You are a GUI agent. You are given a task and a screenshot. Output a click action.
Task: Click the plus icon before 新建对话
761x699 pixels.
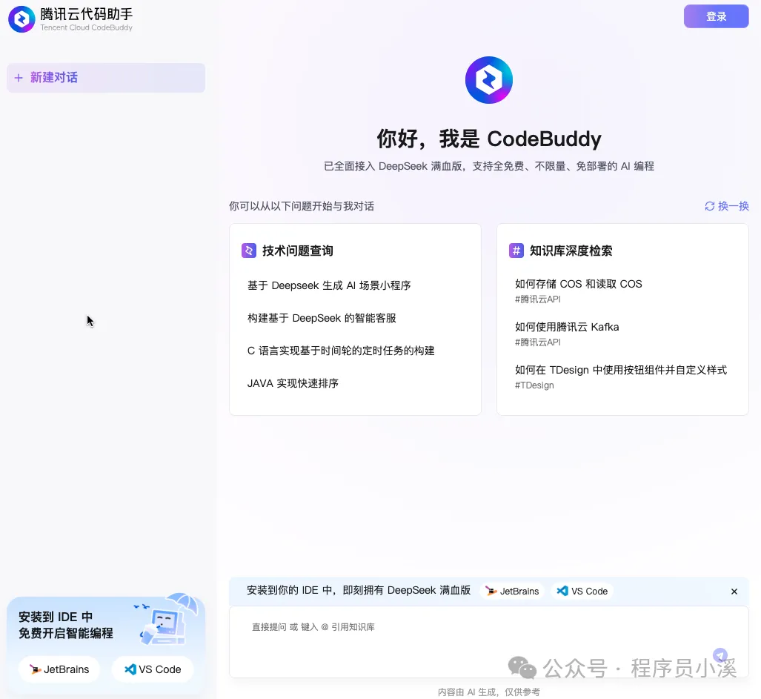18,78
